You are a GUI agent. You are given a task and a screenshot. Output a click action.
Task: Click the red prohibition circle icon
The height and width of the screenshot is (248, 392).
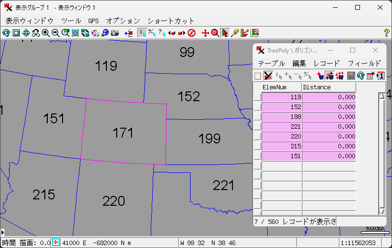click(x=192, y=33)
